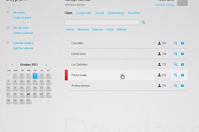Viewport: 199px width, 132px height.
Task: Select October 10 in mini calendar
Action: click(x=29, y=82)
